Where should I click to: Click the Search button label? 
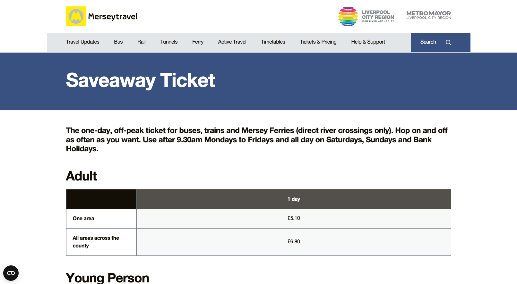pos(428,42)
